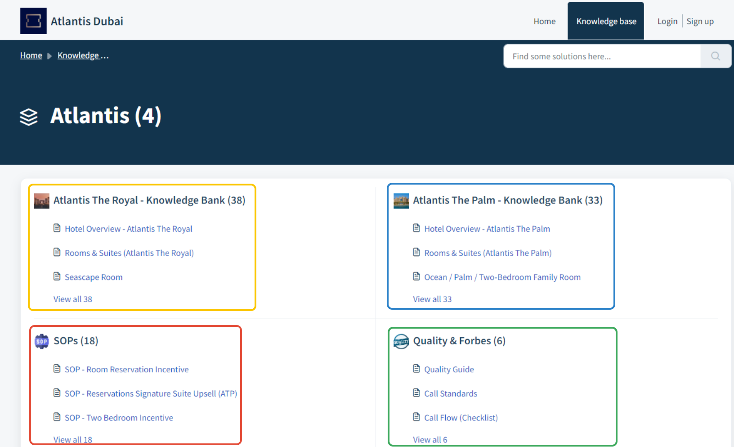
Task: Go to Home via the breadcrumb
Action: coord(31,55)
